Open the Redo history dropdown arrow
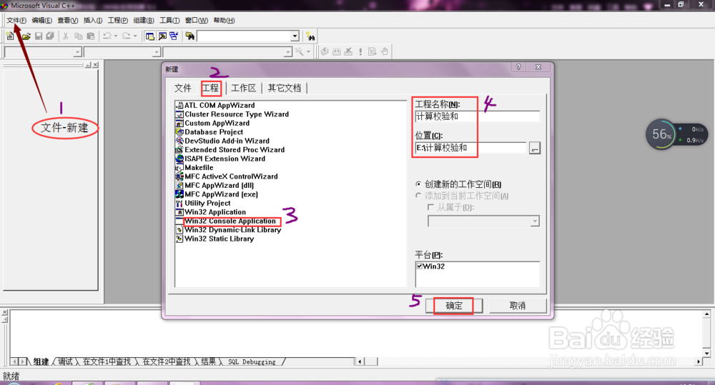The image size is (715, 385). click(135, 36)
